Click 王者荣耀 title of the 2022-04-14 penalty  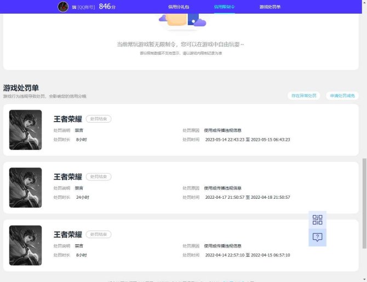point(68,234)
